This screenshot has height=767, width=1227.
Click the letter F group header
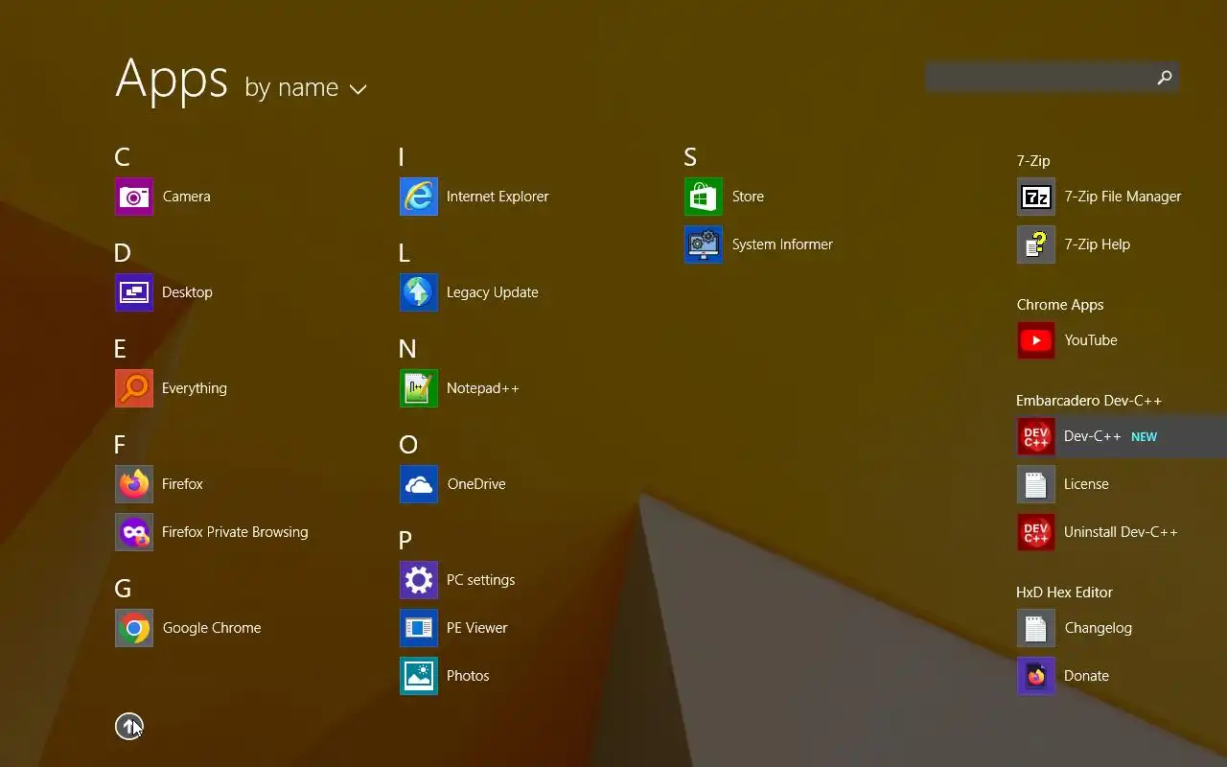[120, 445]
